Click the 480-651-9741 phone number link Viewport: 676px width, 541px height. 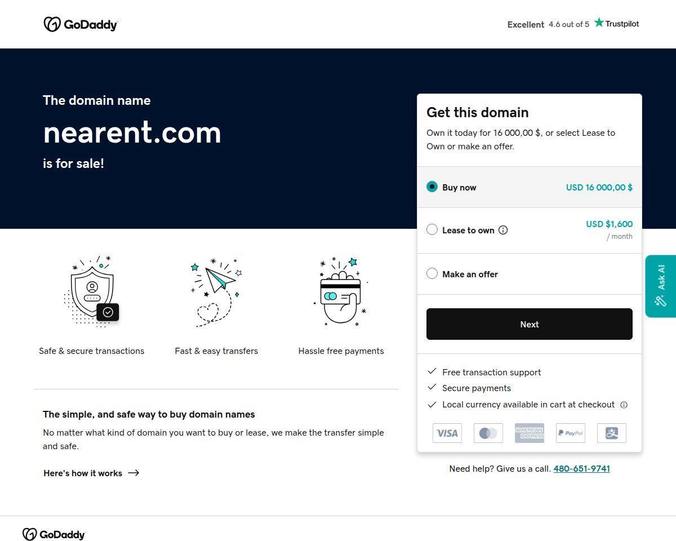pos(582,468)
